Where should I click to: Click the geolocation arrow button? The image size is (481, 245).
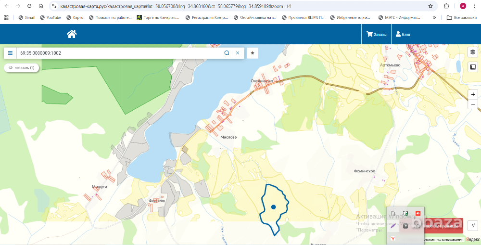pyautogui.click(x=473, y=225)
